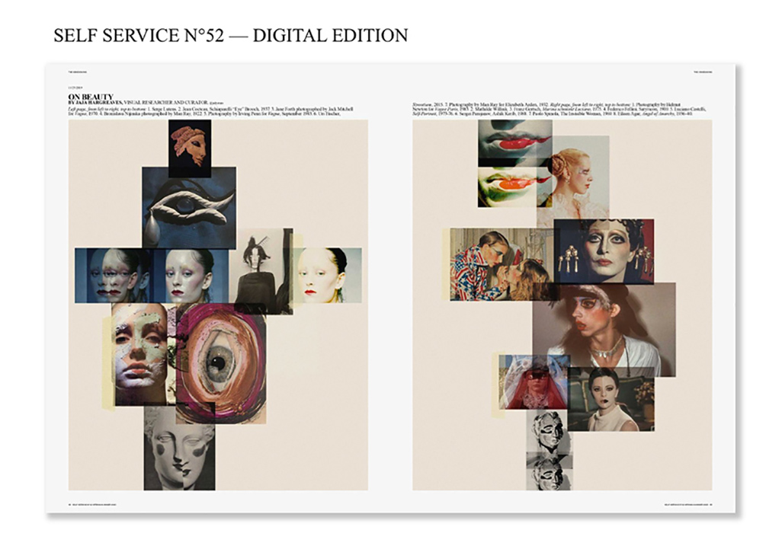
Task: Click the left page image caption text
Action: [210, 111]
